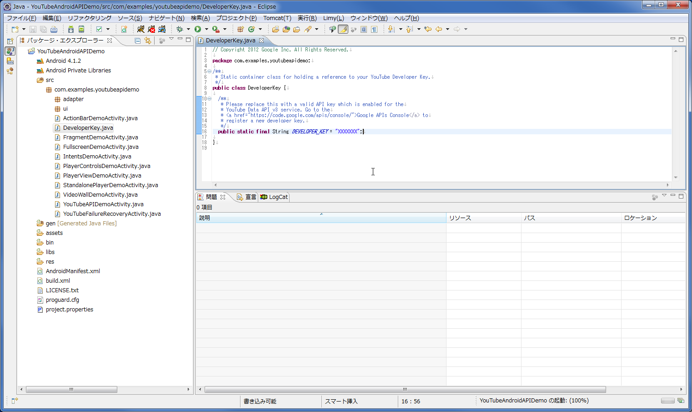Viewport: 692px width, 412px height.
Task: Click the パス column header
Action: [571, 218]
